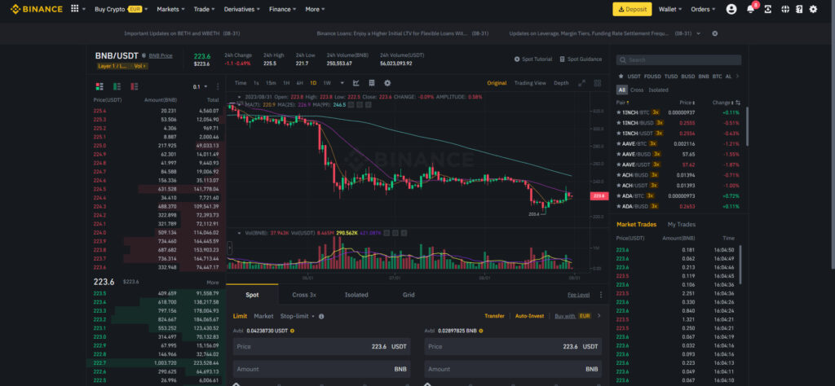The width and height of the screenshot is (835, 386).
Task: Open notifications bell with red badge
Action: point(750,9)
